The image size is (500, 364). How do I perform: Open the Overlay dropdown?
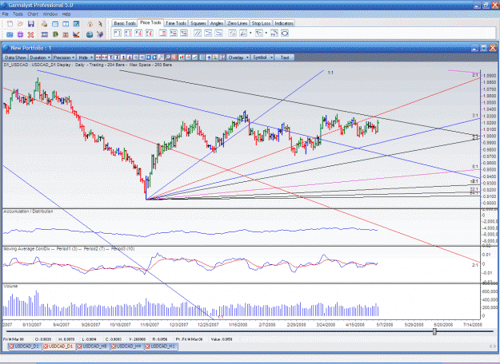[238, 57]
